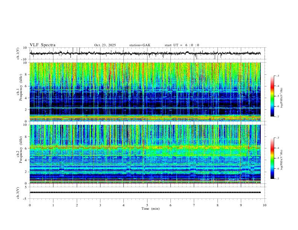Click the 'station=GAK' label

click(x=140, y=45)
